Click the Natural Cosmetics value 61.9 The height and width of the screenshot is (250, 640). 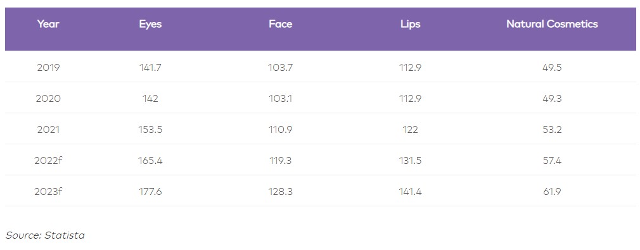[552, 191]
